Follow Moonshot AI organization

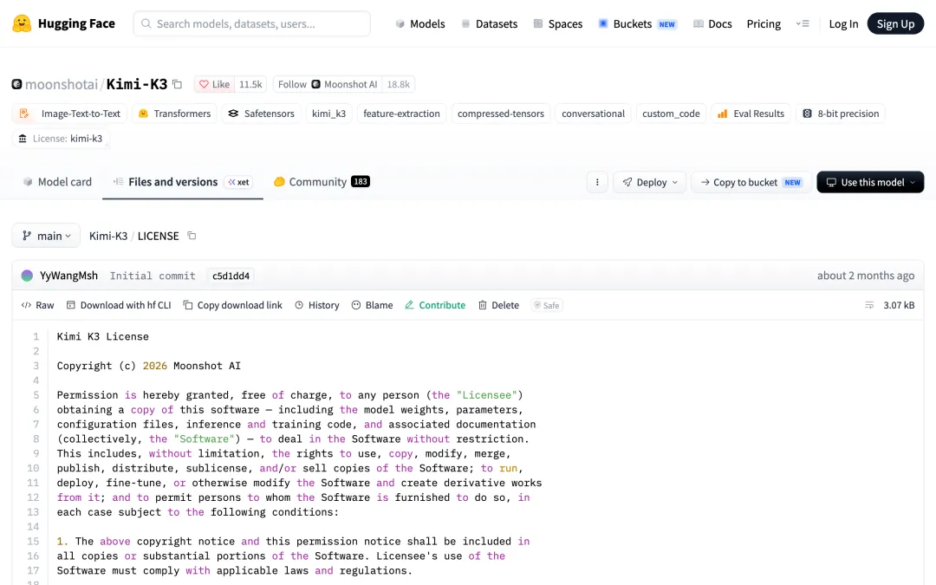coord(293,84)
